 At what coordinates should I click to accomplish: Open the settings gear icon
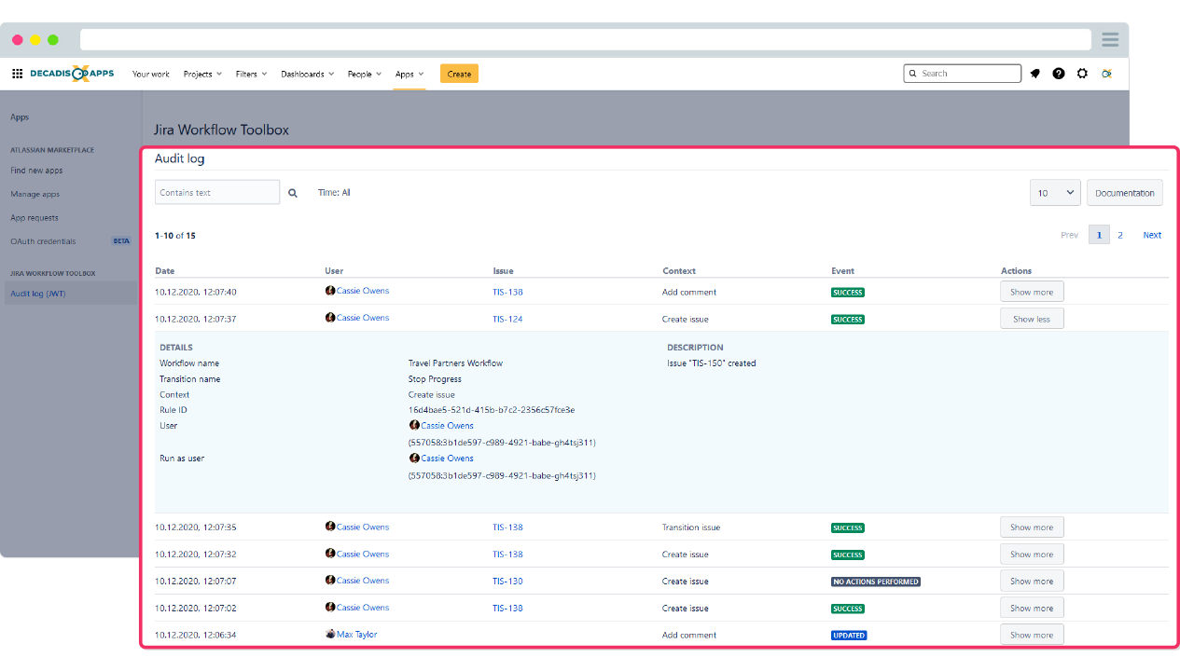pyautogui.click(x=1082, y=74)
